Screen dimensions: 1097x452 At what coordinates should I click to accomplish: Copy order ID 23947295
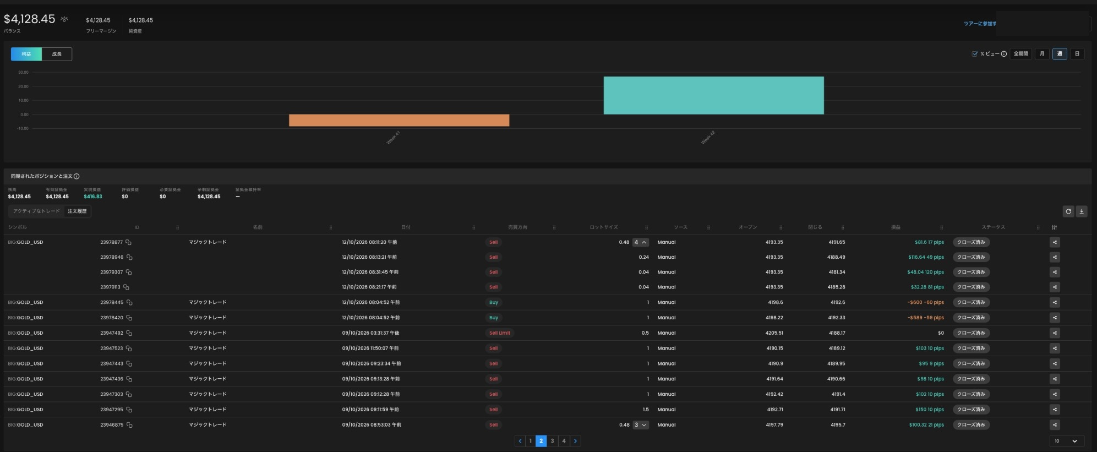pos(129,410)
